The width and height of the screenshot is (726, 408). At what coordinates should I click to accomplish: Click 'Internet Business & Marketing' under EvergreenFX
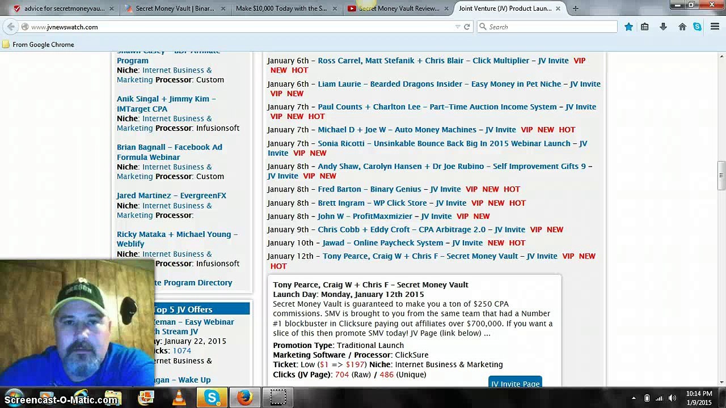click(164, 210)
